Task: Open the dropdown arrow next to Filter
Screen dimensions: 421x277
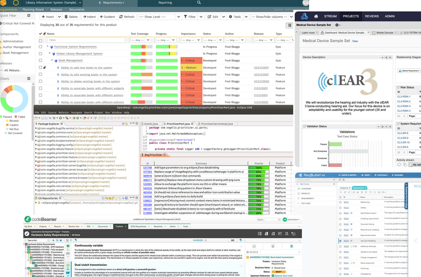Action: (x=201, y=17)
